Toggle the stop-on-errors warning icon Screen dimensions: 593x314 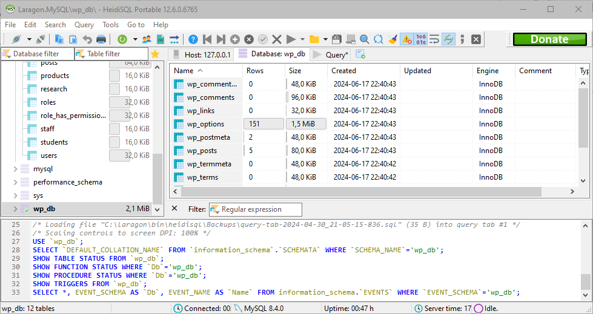point(406,39)
